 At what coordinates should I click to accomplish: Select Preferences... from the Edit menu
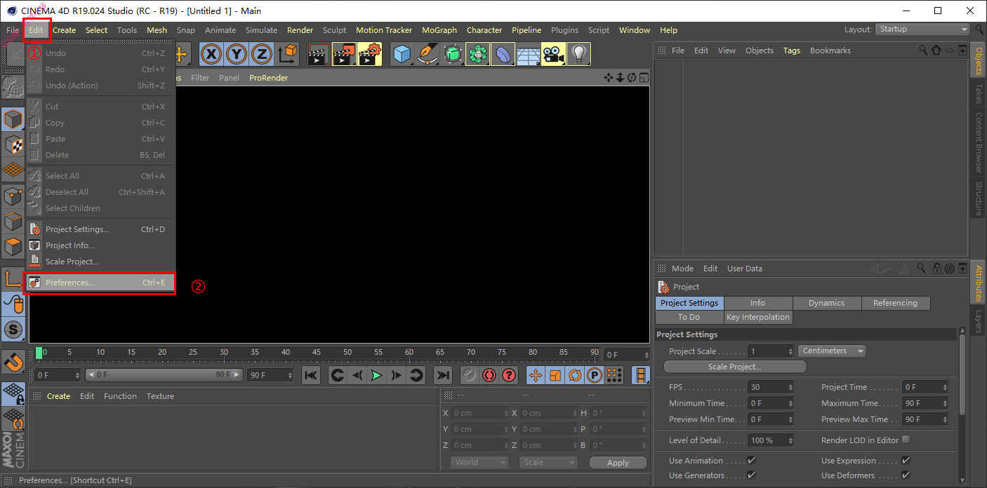coord(100,283)
